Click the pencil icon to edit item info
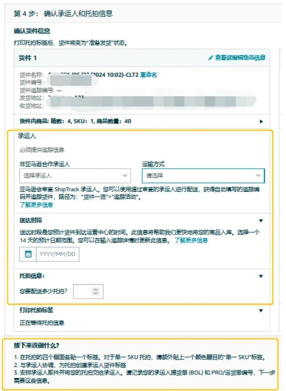Viewport: 286px width, 391px height. pos(211,58)
